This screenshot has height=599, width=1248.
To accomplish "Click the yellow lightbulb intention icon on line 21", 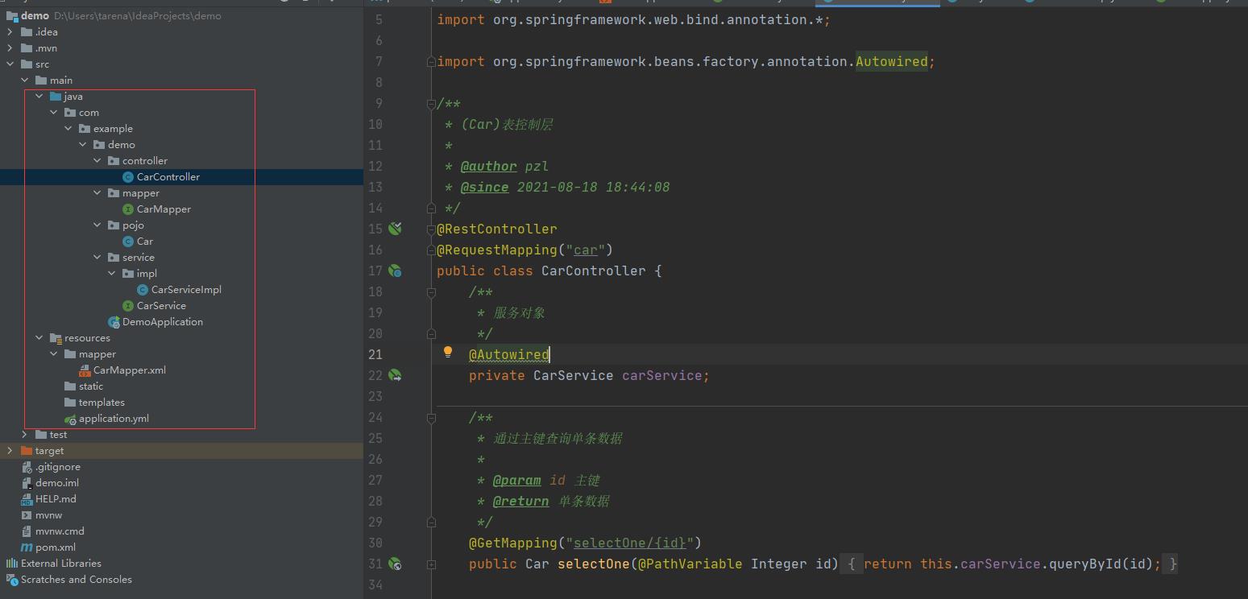I will click(x=448, y=352).
